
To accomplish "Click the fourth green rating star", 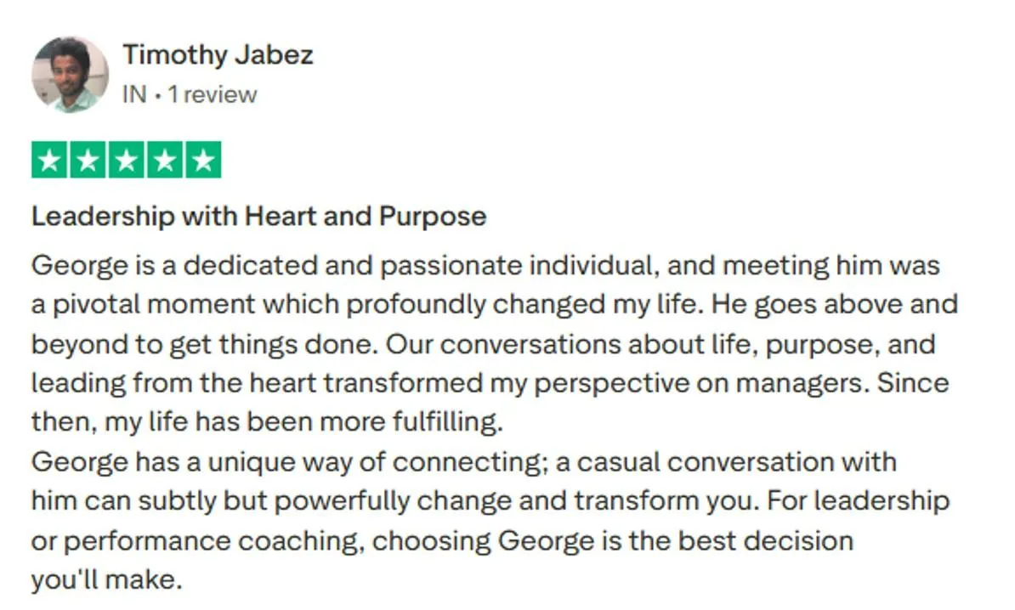I will [165, 160].
